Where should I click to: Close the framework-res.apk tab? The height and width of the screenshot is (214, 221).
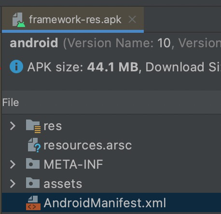click(x=132, y=20)
